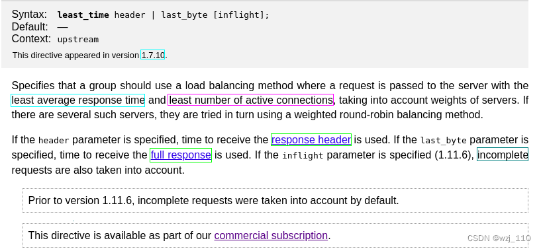Screen dimensions: 541x249
Task: Visit the "commercial subscription" link
Action: pyautogui.click(x=271, y=235)
